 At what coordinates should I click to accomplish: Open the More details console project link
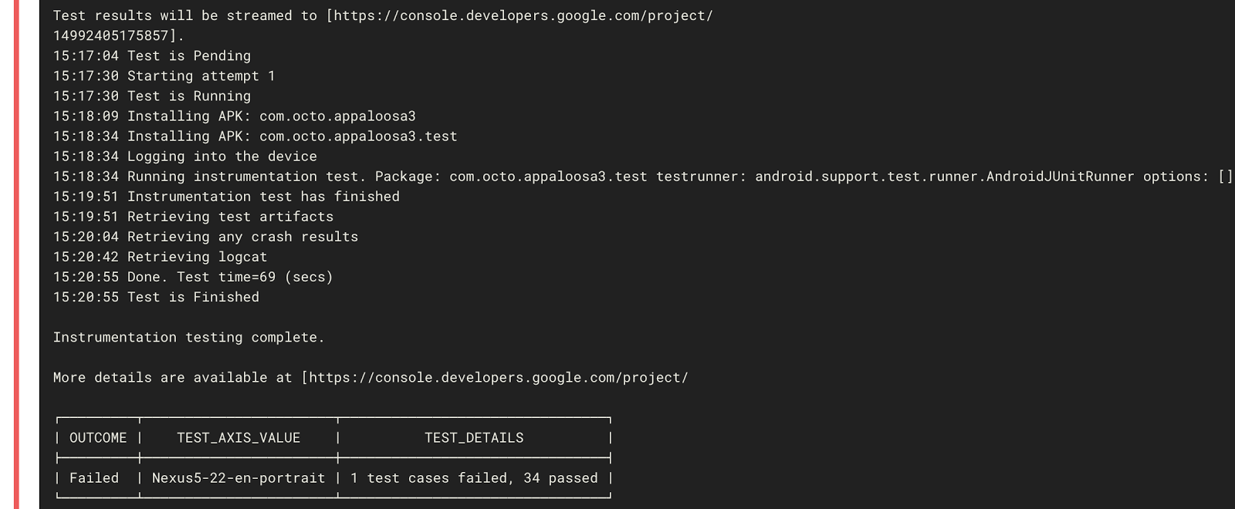(498, 377)
